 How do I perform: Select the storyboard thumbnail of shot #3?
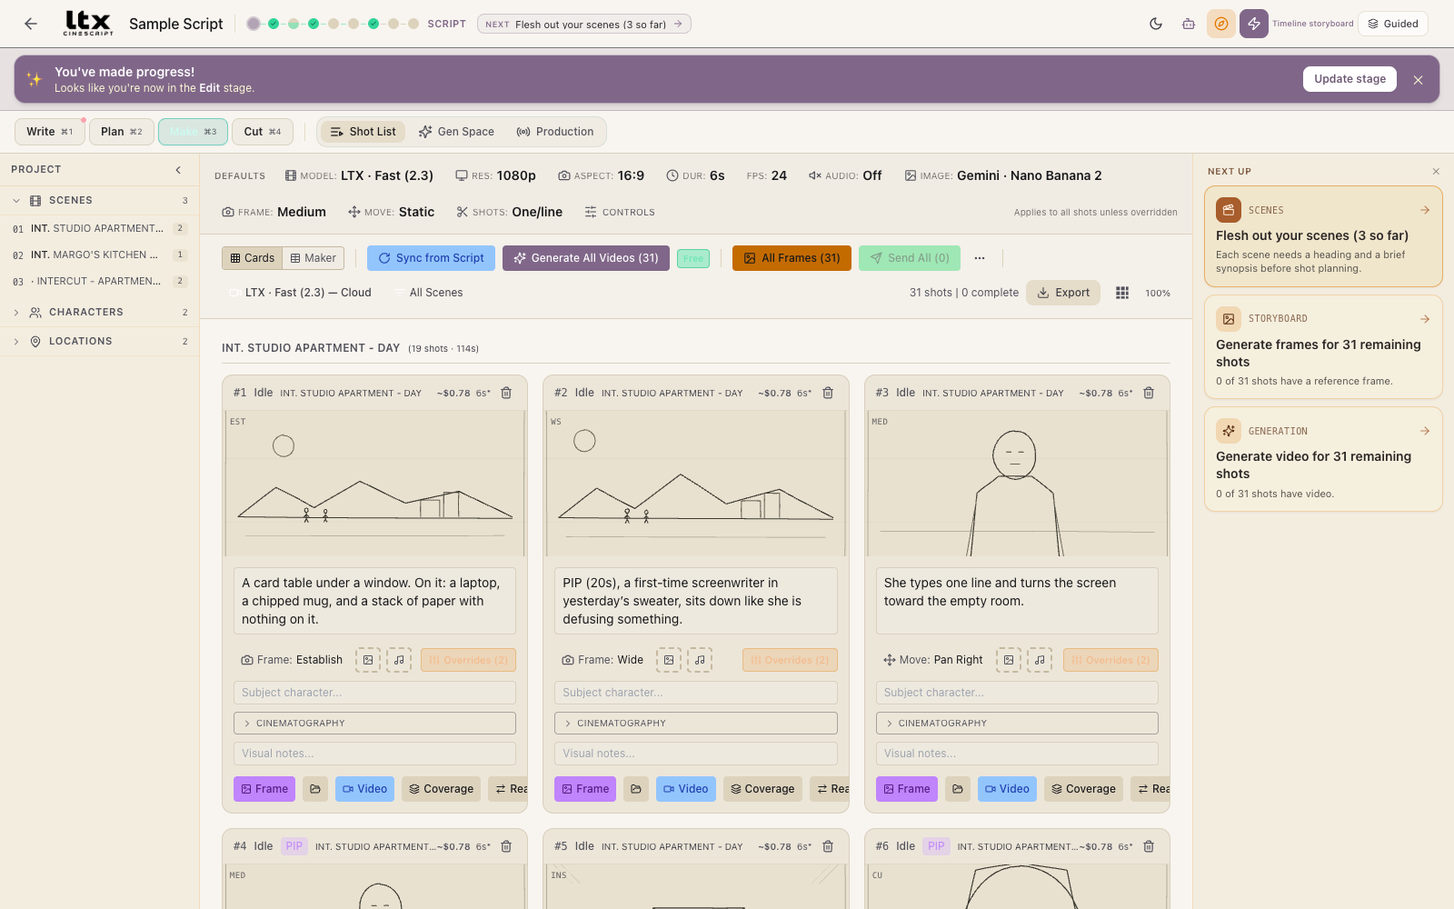(1017, 484)
